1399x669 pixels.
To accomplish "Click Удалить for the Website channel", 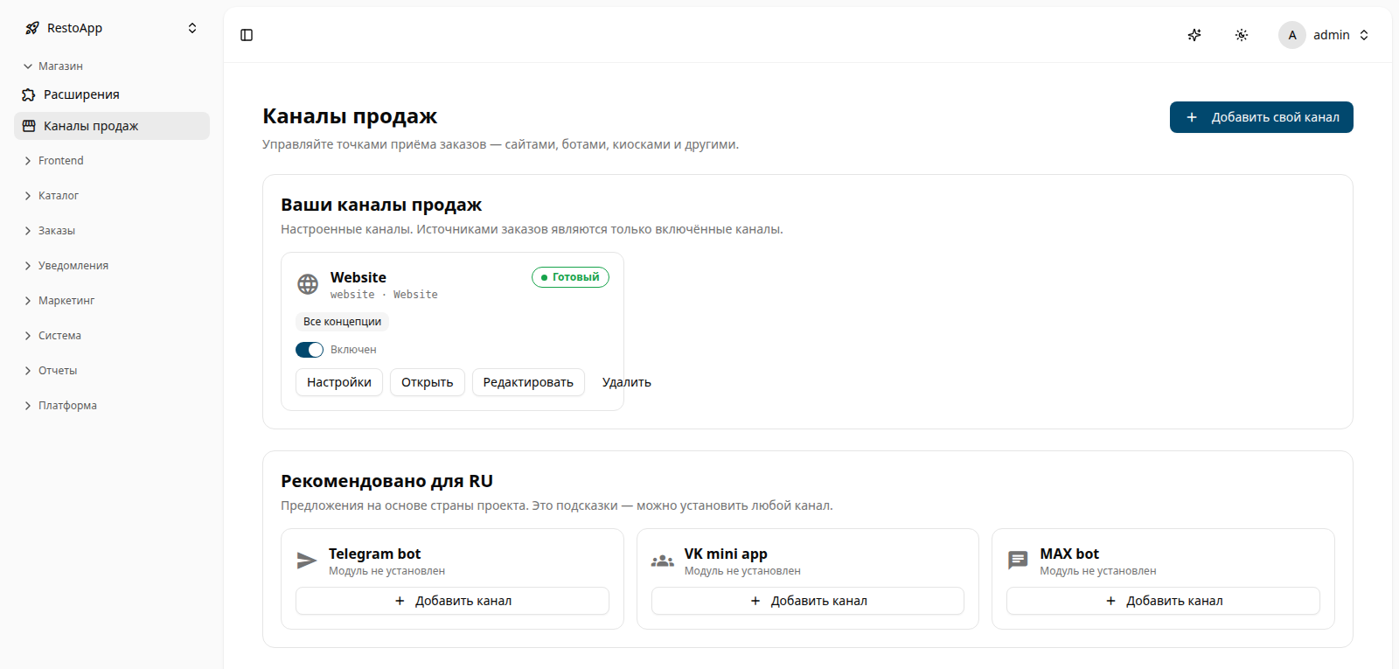I will point(627,382).
